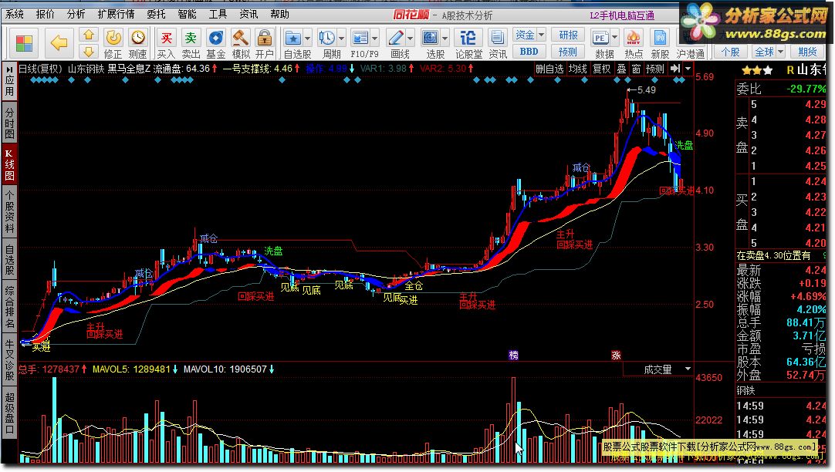835x472 pixels.
Task: Click the yellow down arrow icon
Action: [89, 51]
